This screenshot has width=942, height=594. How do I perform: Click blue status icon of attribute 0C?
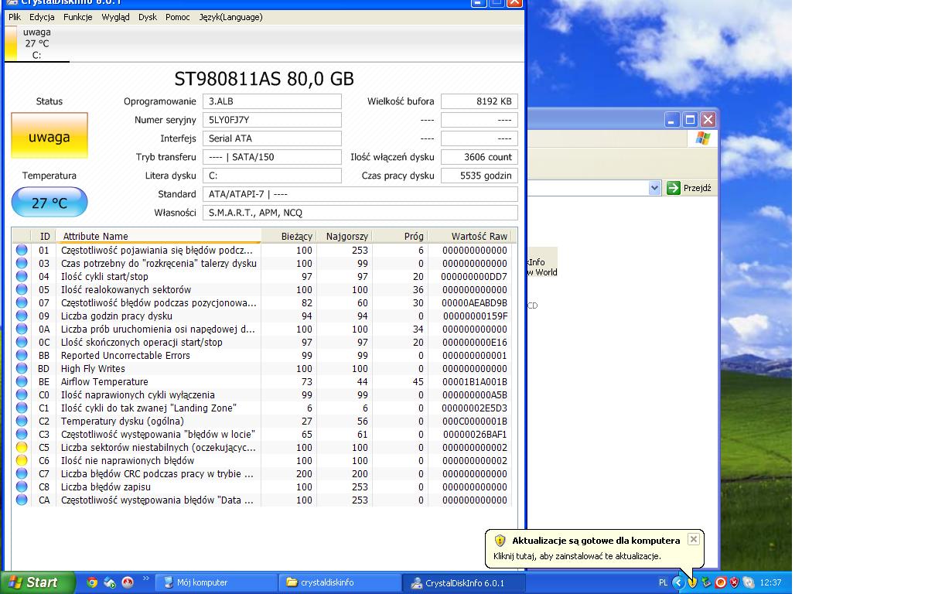coord(22,342)
